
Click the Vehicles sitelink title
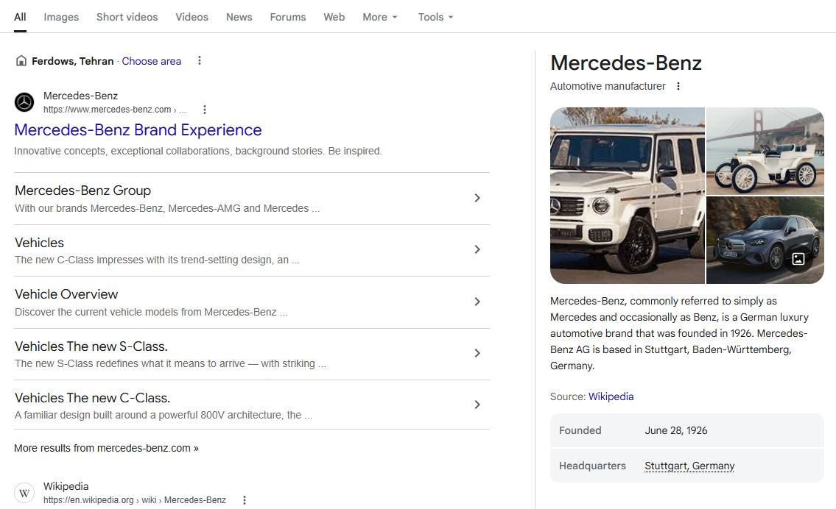[40, 243]
